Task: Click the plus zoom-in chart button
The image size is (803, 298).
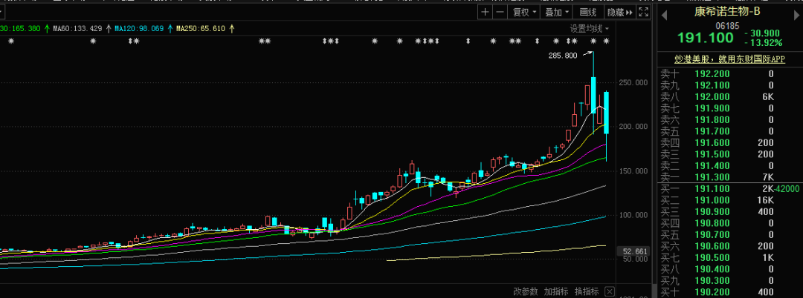Action: (x=486, y=12)
